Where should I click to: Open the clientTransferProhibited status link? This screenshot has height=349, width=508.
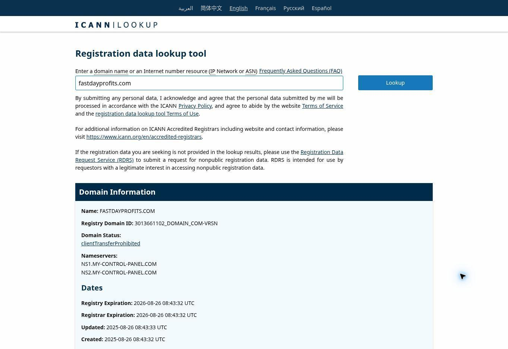point(111,243)
